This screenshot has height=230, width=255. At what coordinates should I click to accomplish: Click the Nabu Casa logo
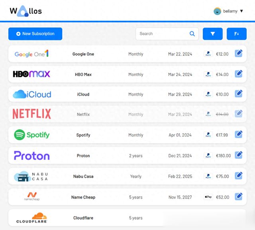pyautogui.click(x=31, y=176)
